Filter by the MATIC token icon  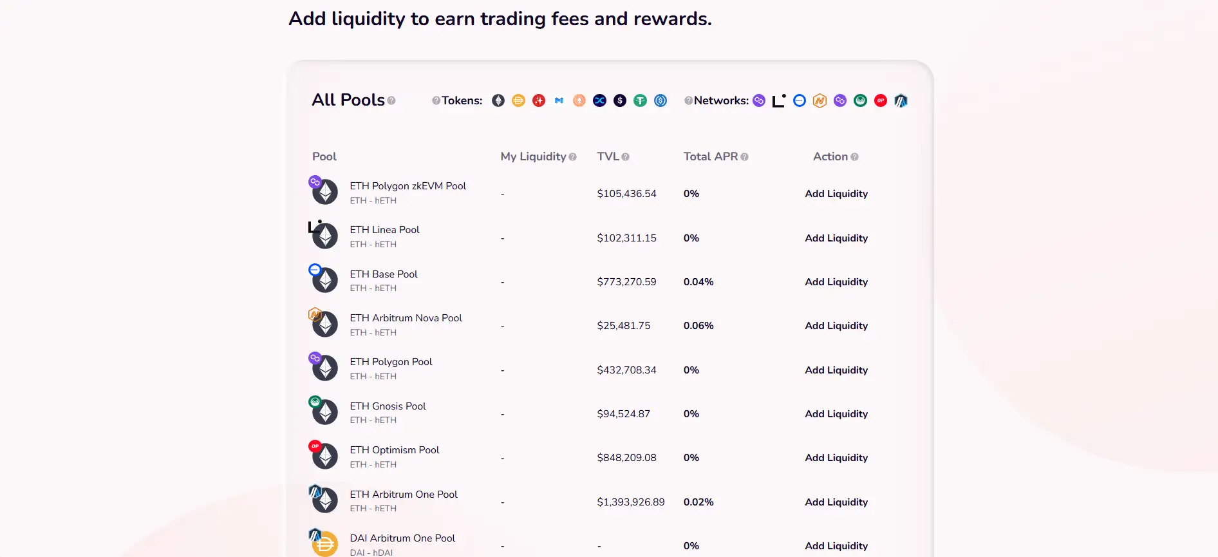point(559,100)
